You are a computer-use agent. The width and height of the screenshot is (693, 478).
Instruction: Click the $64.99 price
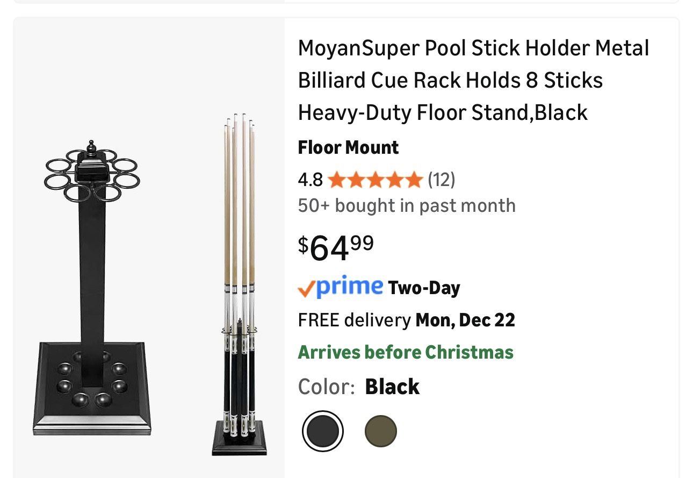point(336,247)
